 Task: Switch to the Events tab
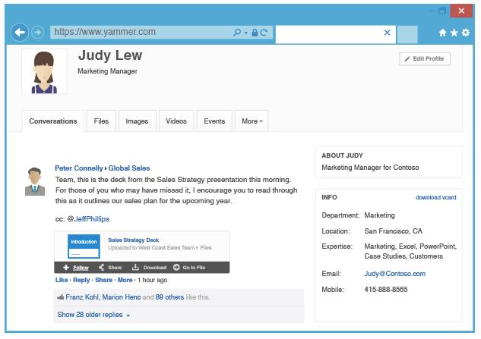coord(214,121)
